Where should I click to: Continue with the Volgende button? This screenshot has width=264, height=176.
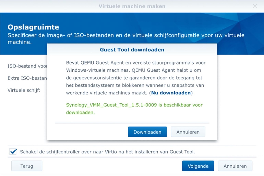pyautogui.click(x=198, y=166)
